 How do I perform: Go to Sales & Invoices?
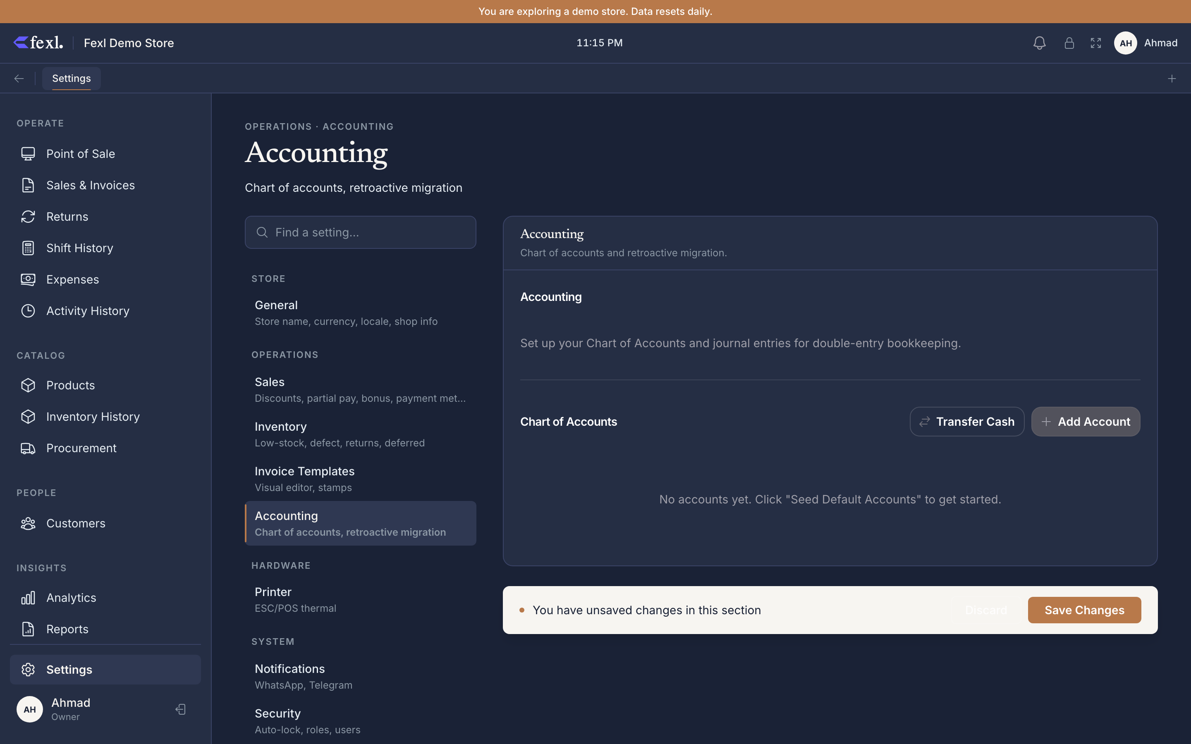pos(105,185)
